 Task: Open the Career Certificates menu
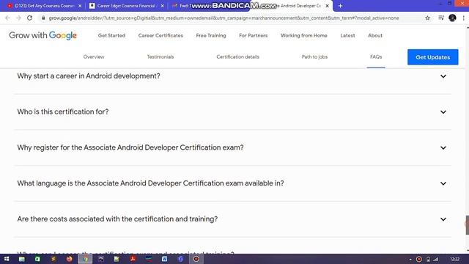(x=160, y=35)
